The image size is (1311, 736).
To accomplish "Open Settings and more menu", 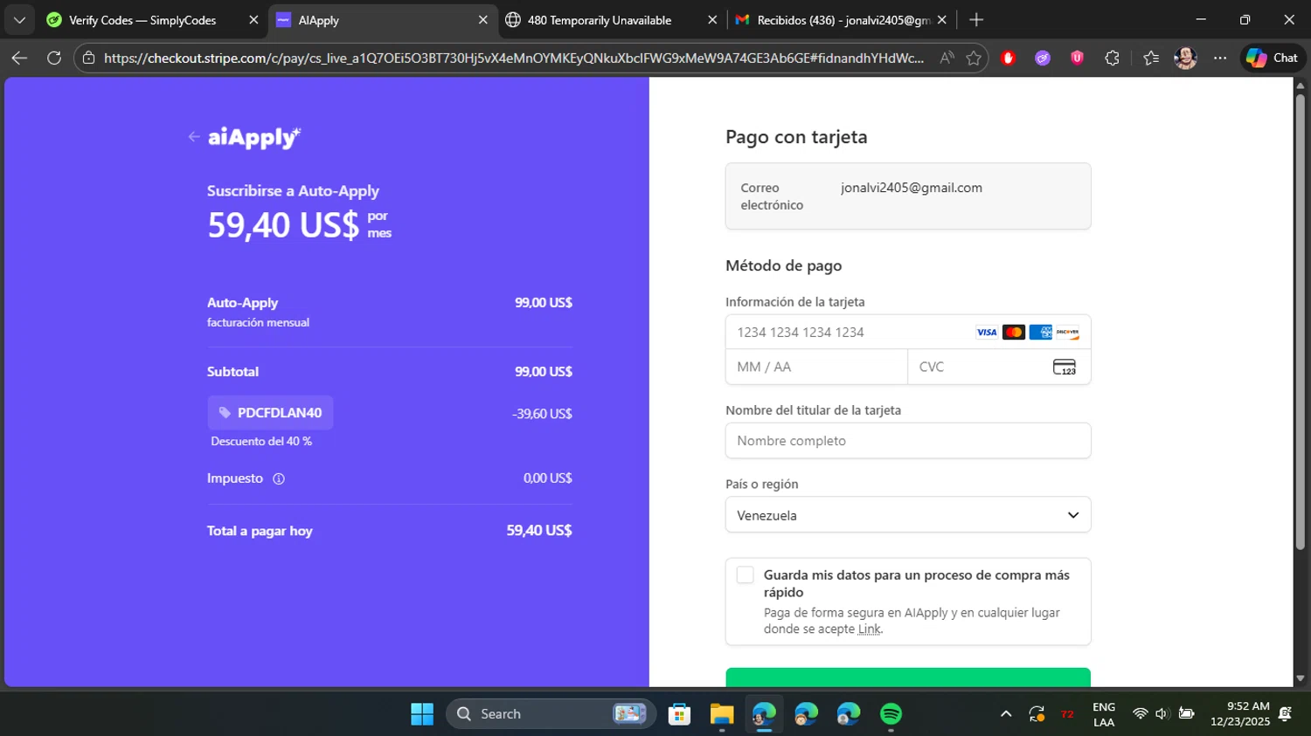I will point(1220,58).
